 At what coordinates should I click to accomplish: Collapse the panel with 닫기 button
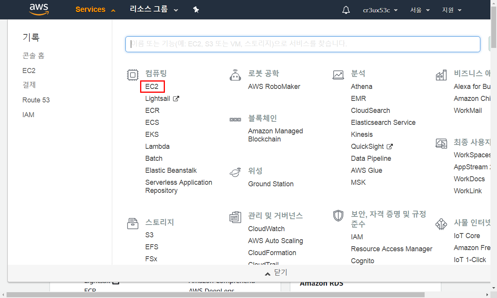[x=276, y=273]
